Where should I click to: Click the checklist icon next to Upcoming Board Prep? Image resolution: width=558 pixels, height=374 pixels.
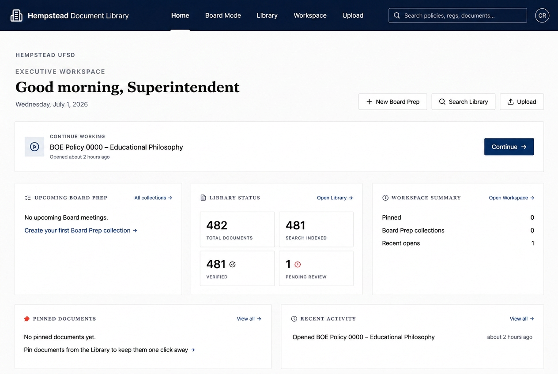coord(28,198)
